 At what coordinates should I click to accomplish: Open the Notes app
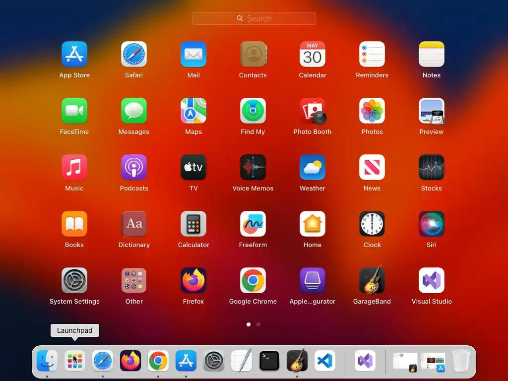point(432,54)
